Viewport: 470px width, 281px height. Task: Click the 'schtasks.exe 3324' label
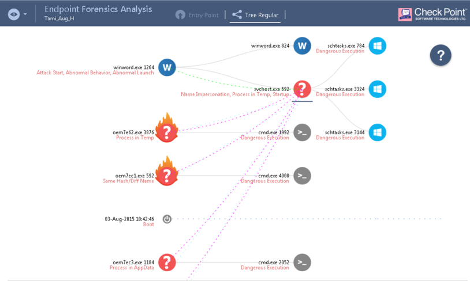click(345, 89)
